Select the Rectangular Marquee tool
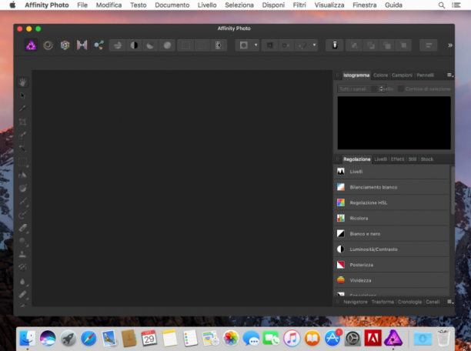The image size is (471, 351). click(22, 162)
